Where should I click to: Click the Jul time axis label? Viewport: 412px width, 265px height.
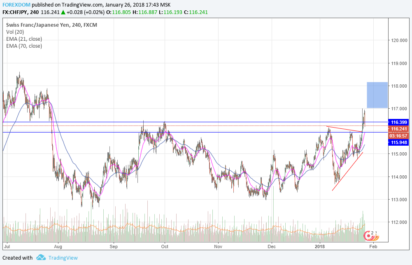click(x=7, y=246)
